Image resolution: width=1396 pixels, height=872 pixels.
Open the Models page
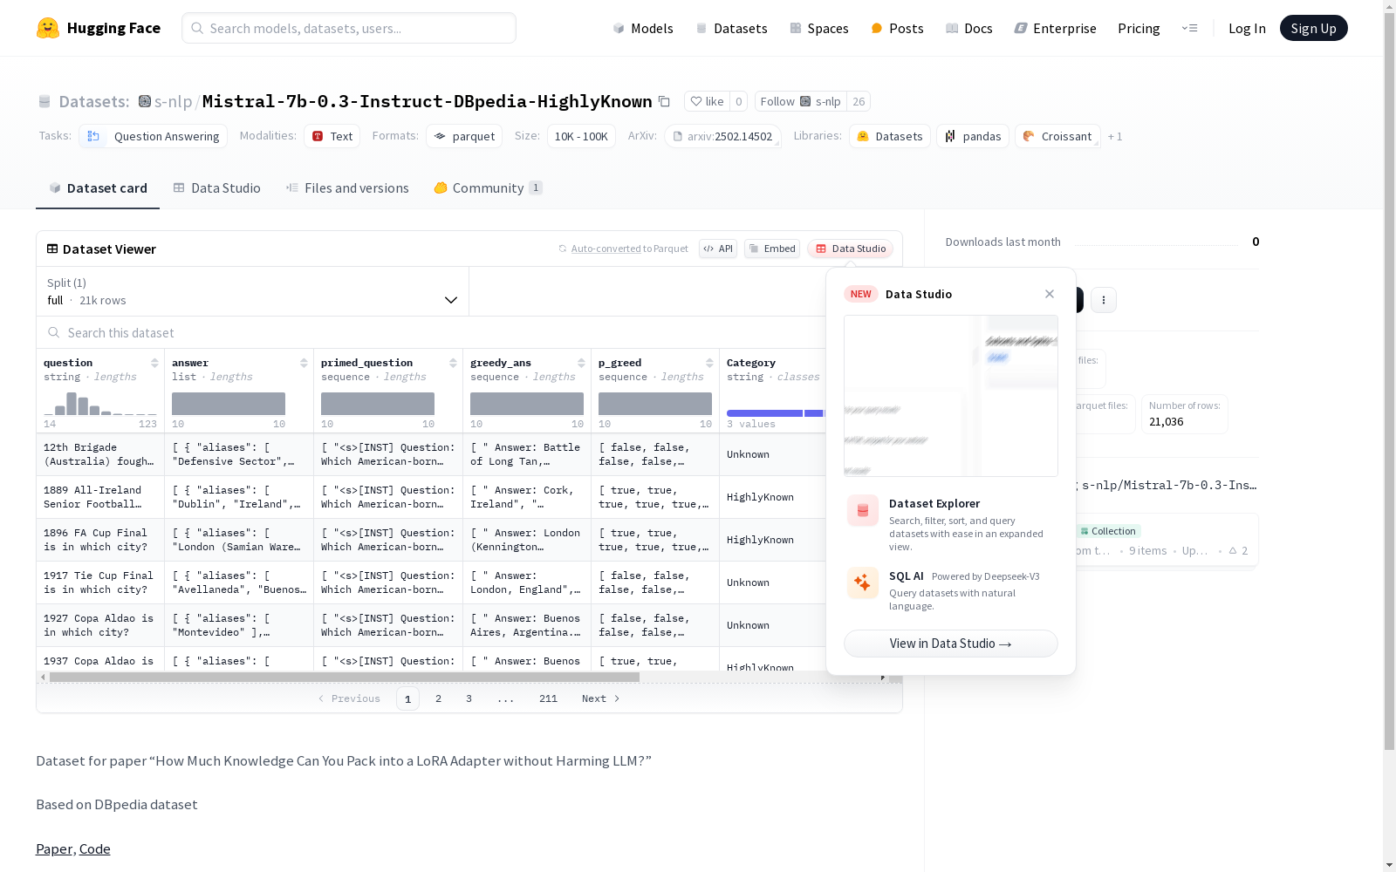point(643,28)
